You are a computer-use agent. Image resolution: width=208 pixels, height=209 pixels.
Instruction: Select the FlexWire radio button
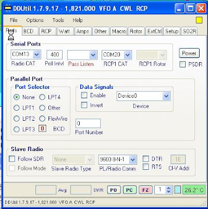point(42,119)
